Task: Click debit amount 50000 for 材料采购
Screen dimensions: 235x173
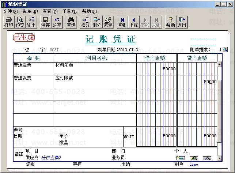Action: coord(169,69)
